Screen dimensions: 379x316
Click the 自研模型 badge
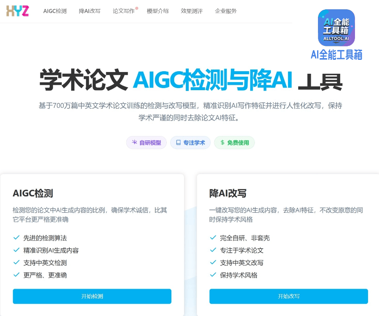click(x=146, y=143)
